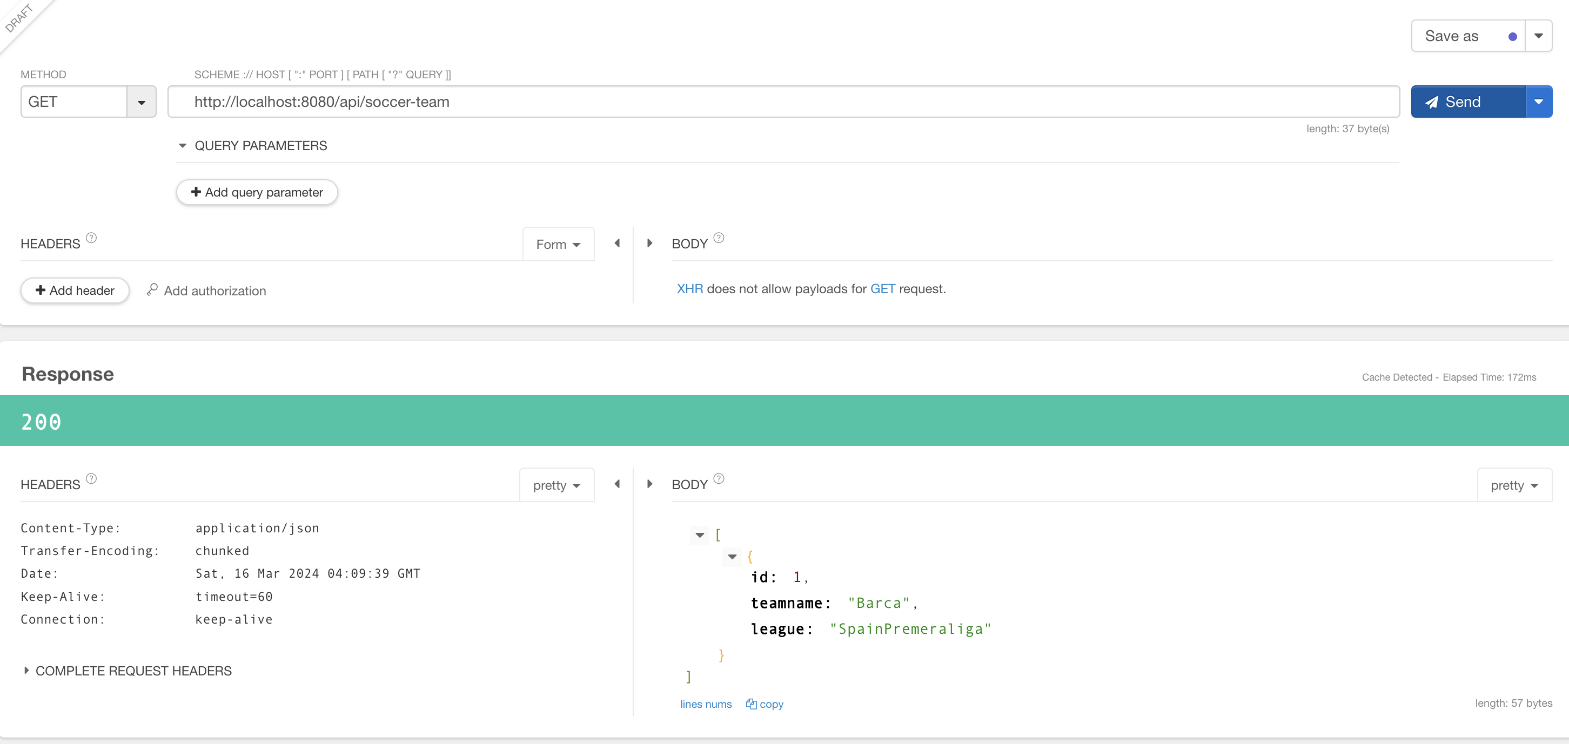The image size is (1569, 744).
Task: Collapse the JSON object node
Action: [x=732, y=557]
